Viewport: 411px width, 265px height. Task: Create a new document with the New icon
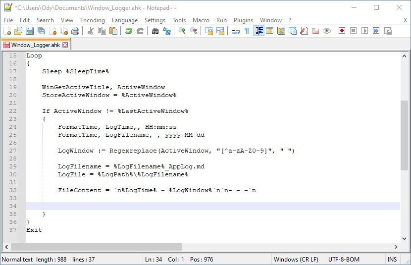coord(7,31)
